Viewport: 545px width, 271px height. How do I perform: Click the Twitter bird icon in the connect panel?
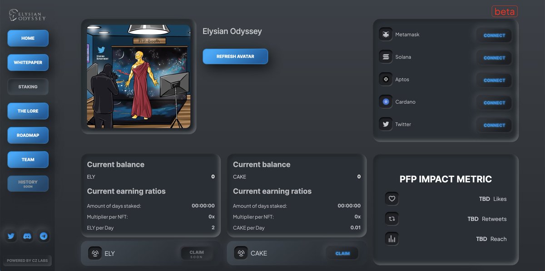[x=386, y=124]
